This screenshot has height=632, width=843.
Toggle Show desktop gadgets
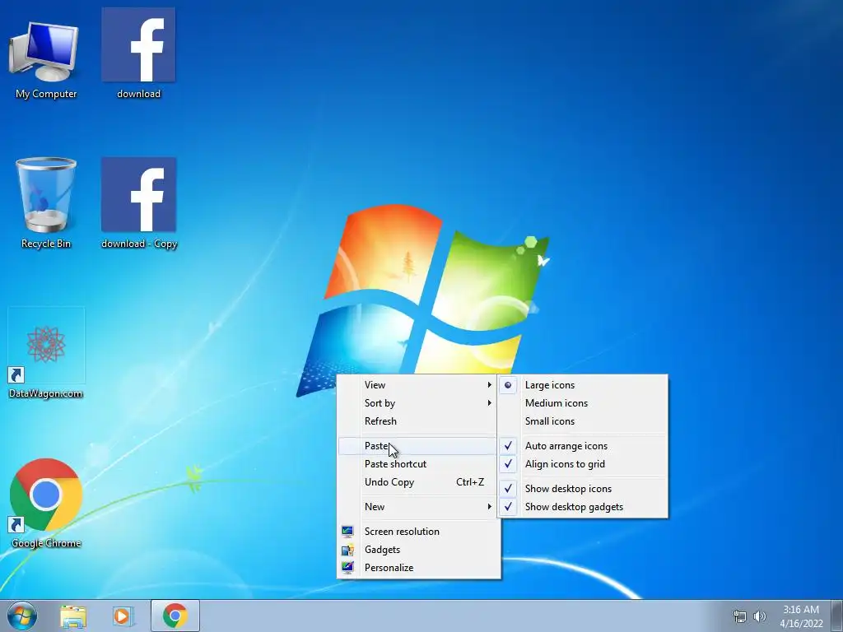click(583, 507)
